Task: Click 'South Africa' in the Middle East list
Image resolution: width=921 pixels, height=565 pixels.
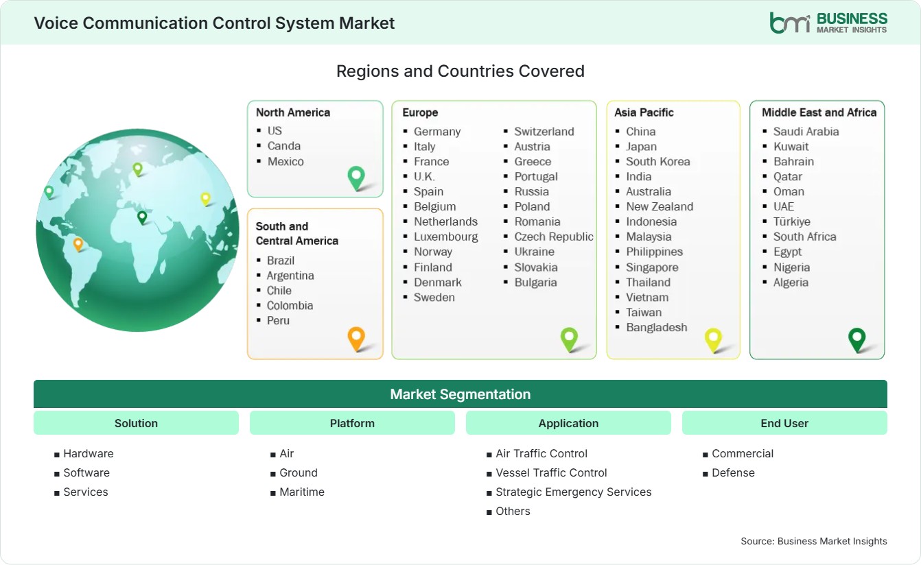Action: (805, 237)
